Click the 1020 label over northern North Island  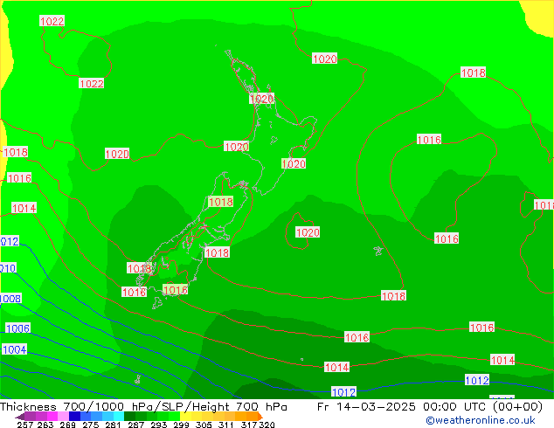(x=262, y=99)
